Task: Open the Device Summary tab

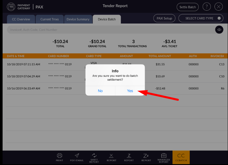Action: click(78, 19)
